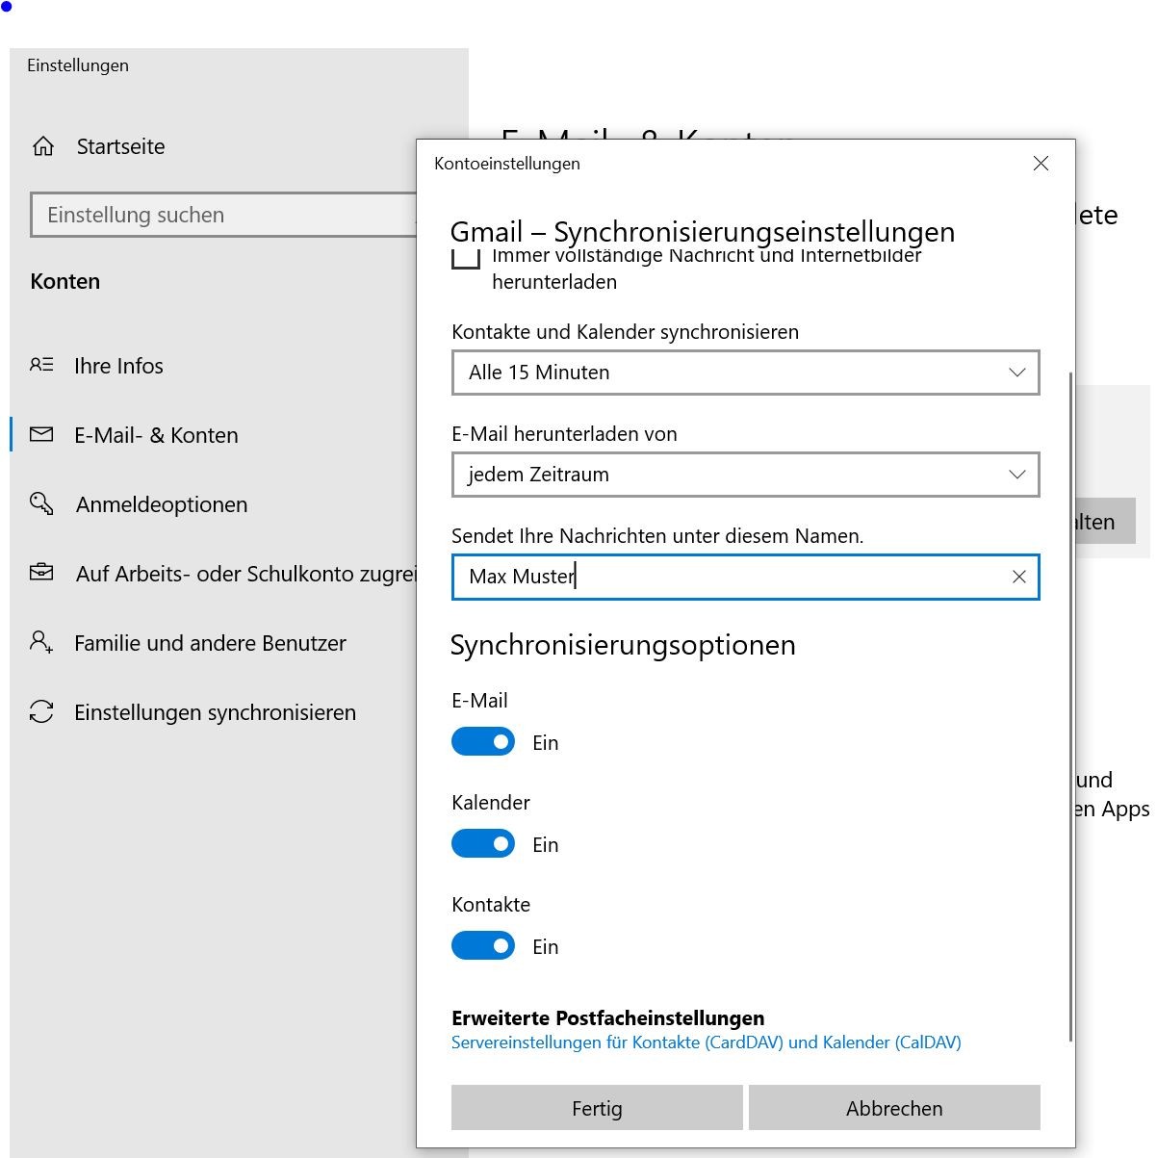
Task: Click the Anmeldeoptionen key icon
Action: click(x=41, y=504)
